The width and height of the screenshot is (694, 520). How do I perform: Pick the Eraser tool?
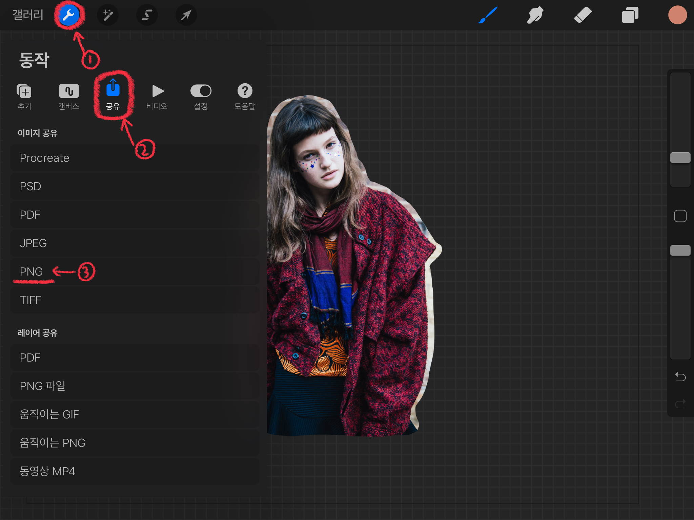pyautogui.click(x=583, y=15)
